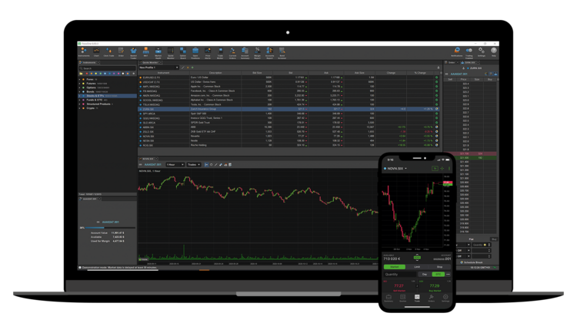The image size is (577, 323).
Task: Open the Price Alerts toolbar icon
Action: pyautogui.click(x=208, y=52)
